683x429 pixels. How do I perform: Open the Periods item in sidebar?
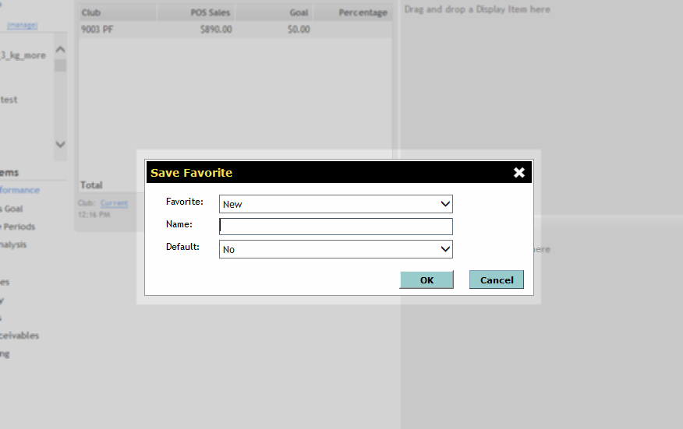pyautogui.click(x=19, y=227)
